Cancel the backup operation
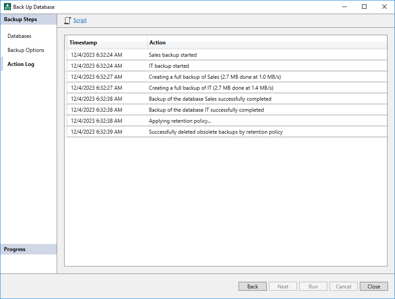 (343, 286)
